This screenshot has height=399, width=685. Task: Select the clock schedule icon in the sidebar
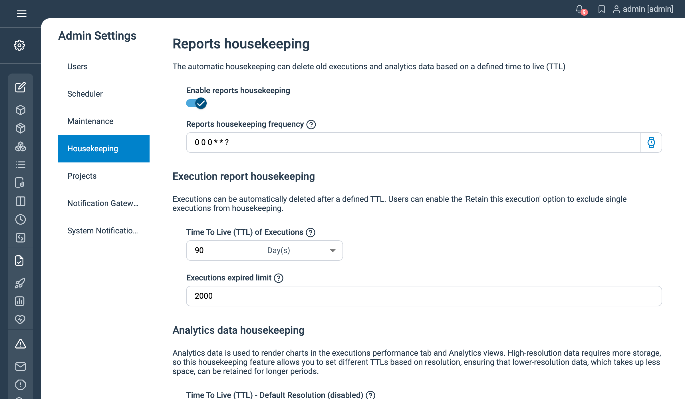point(20,219)
